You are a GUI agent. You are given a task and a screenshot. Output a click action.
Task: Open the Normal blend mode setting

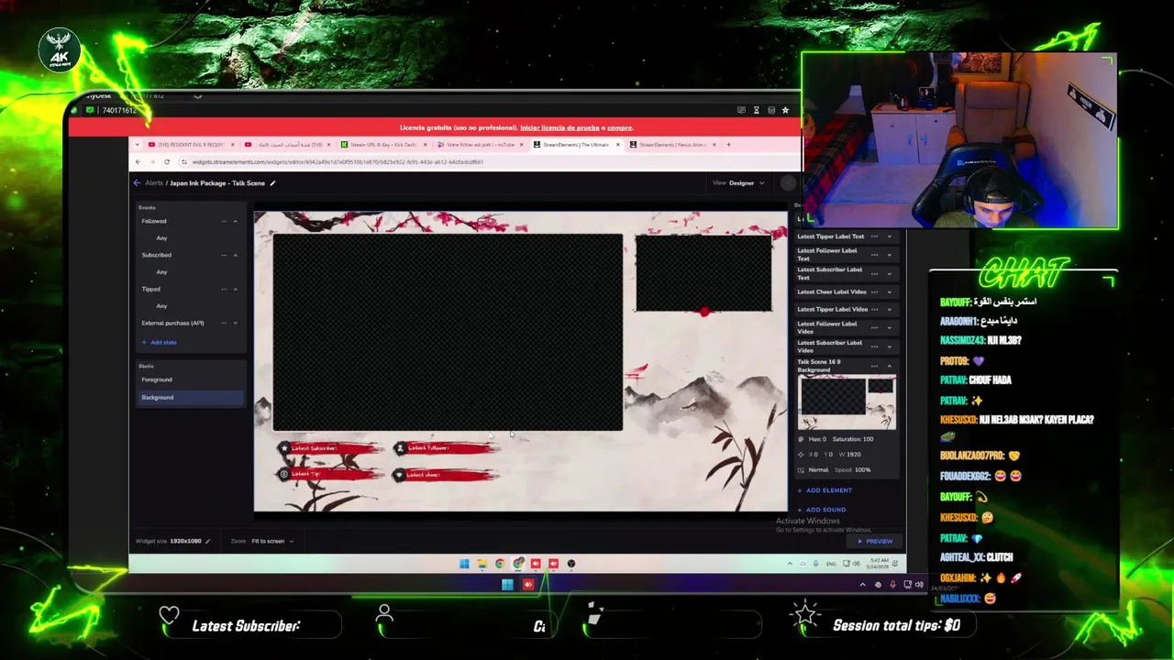tap(818, 470)
